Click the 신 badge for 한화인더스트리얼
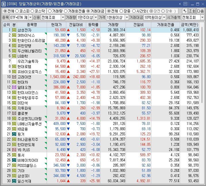The image size is (206, 186). point(14,40)
